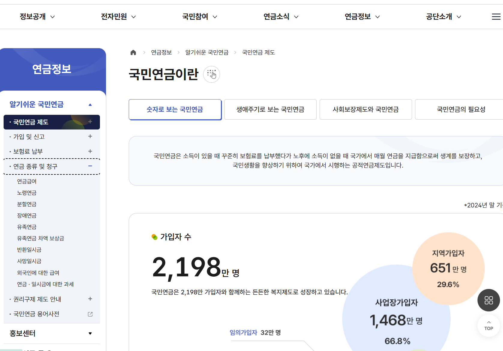Open external link icon for 국민연금 용어사전

click(90, 314)
